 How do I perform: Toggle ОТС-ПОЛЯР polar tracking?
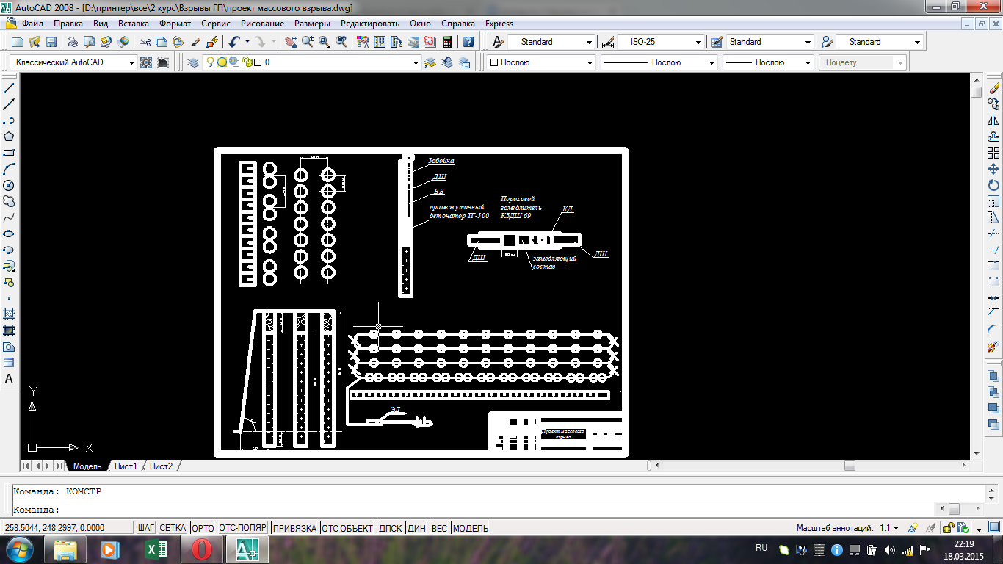click(x=242, y=528)
